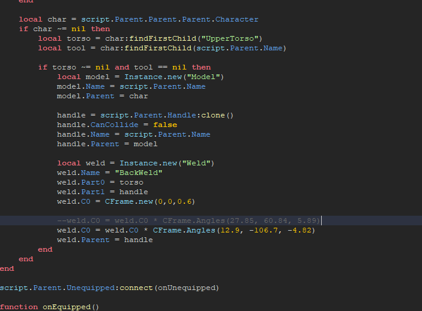Viewport: 422px width, 311px height.
Task: Click the line 'local model = Instance.new("Model")'
Action: coord(140,77)
